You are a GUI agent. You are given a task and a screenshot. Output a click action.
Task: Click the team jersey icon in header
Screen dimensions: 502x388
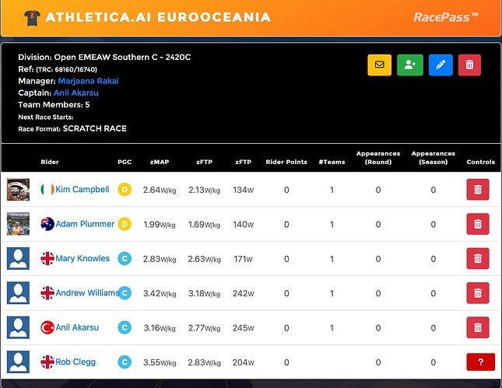tap(33, 18)
